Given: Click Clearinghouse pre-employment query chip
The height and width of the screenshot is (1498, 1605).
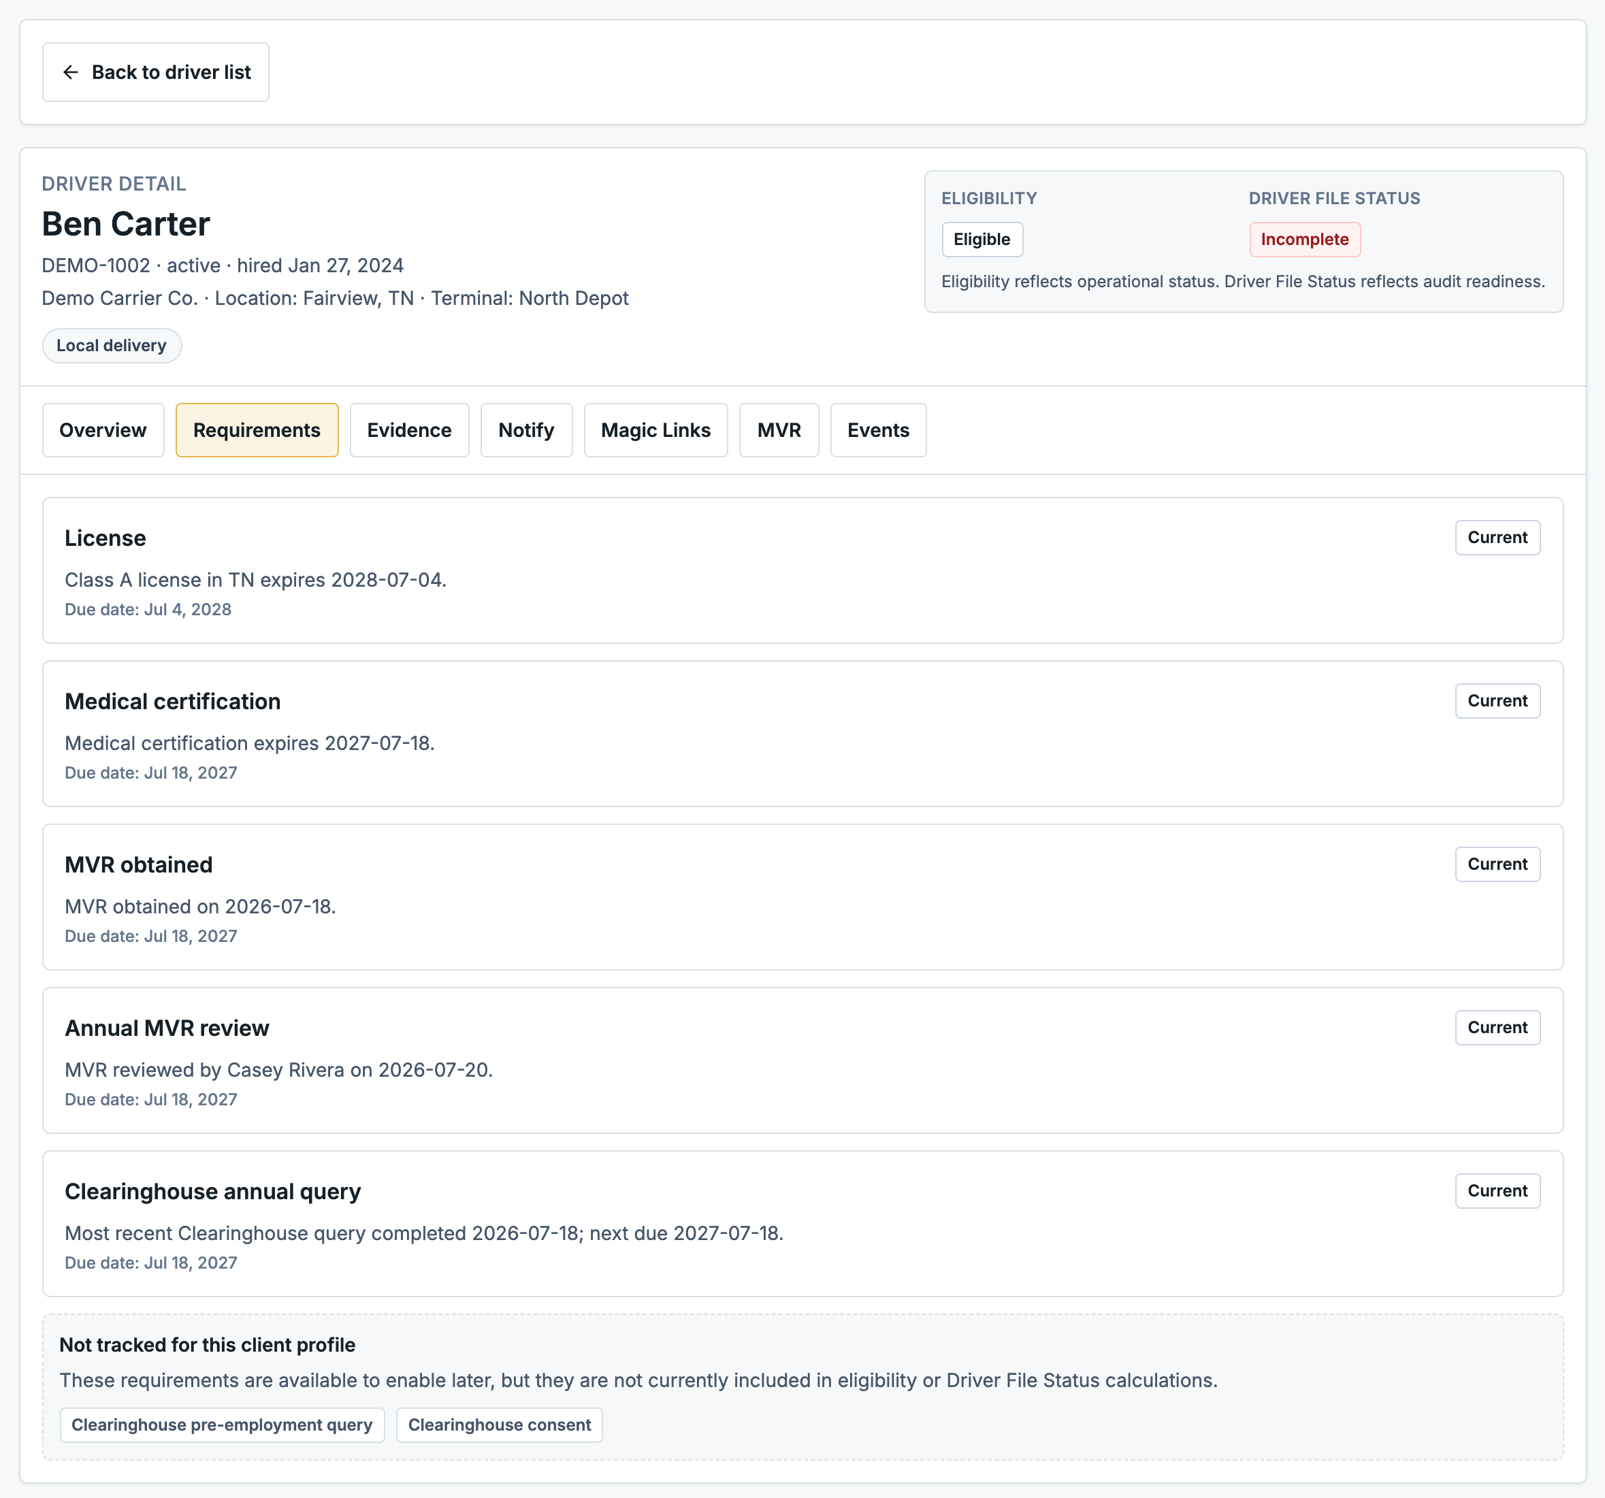Looking at the screenshot, I should coord(222,1424).
